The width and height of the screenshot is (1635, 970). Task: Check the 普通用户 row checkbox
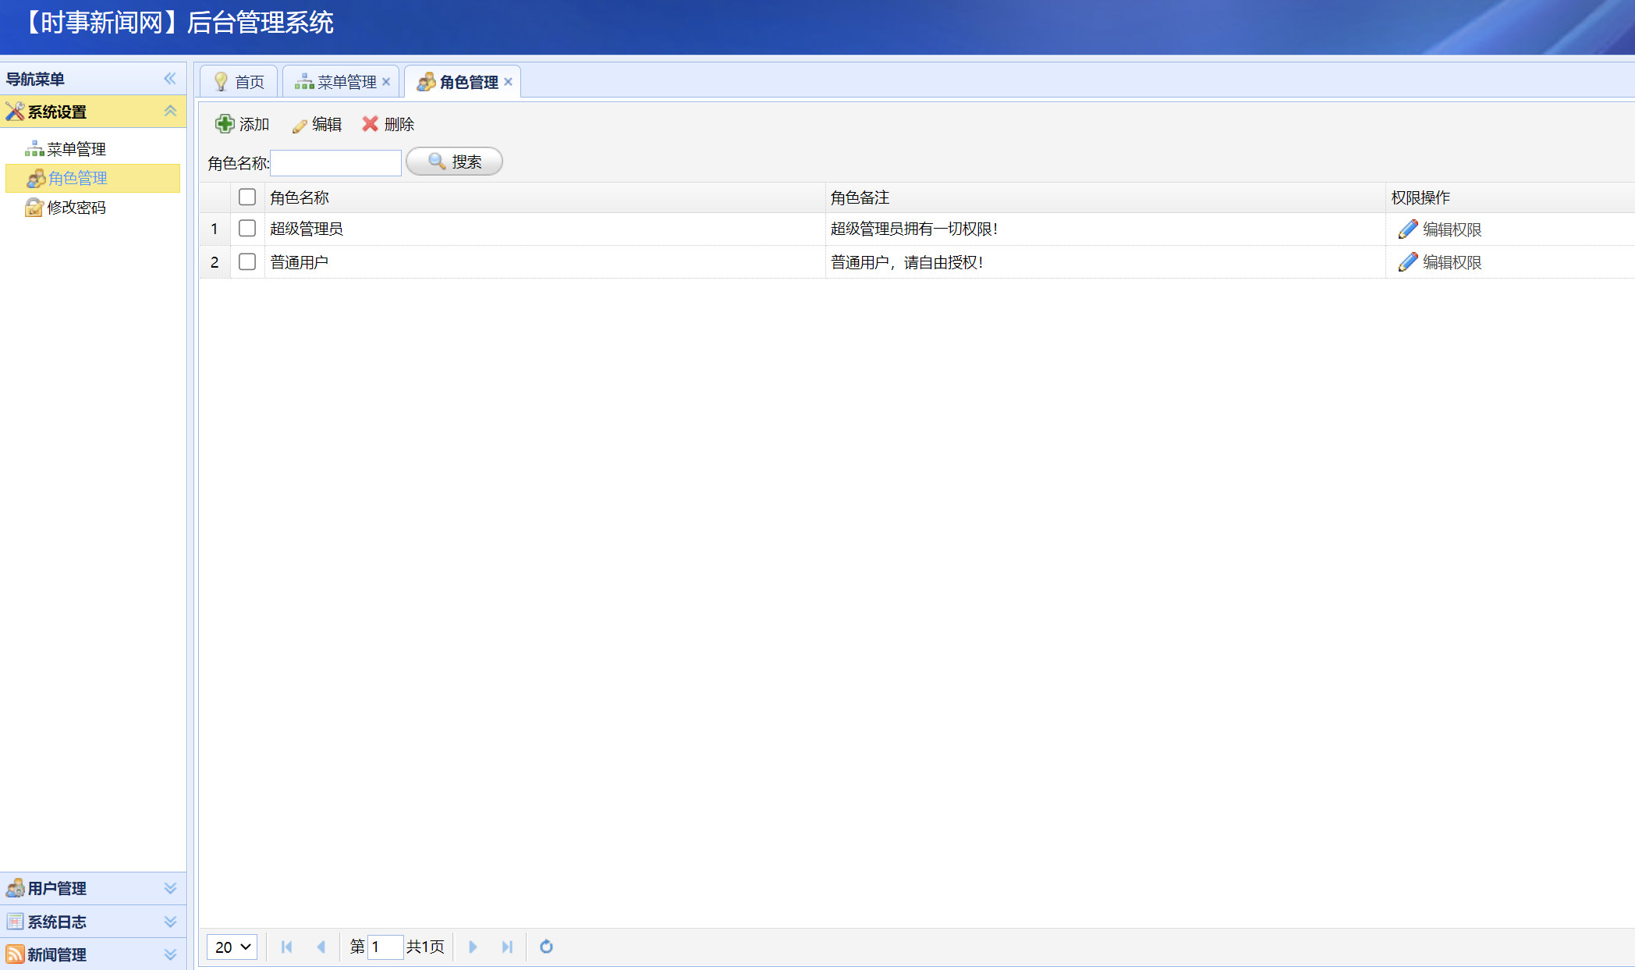tap(247, 262)
